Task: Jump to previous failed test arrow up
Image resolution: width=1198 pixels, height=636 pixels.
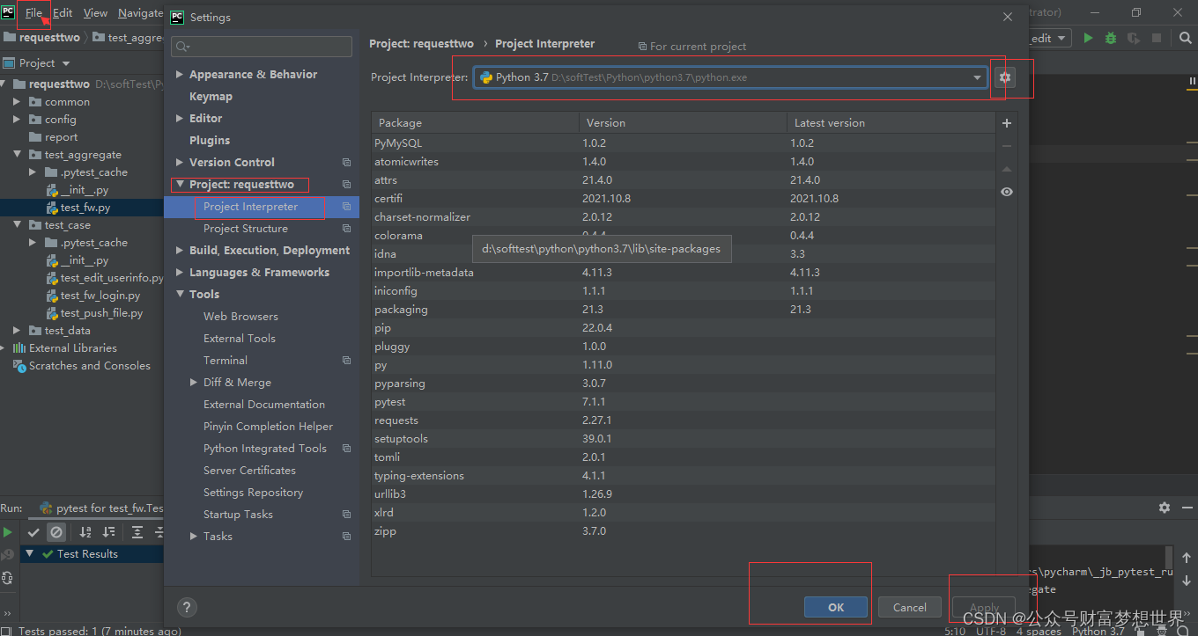Action: [x=1187, y=558]
